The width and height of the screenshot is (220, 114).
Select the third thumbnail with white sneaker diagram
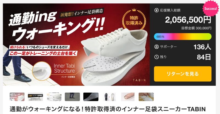coord(54,97)
